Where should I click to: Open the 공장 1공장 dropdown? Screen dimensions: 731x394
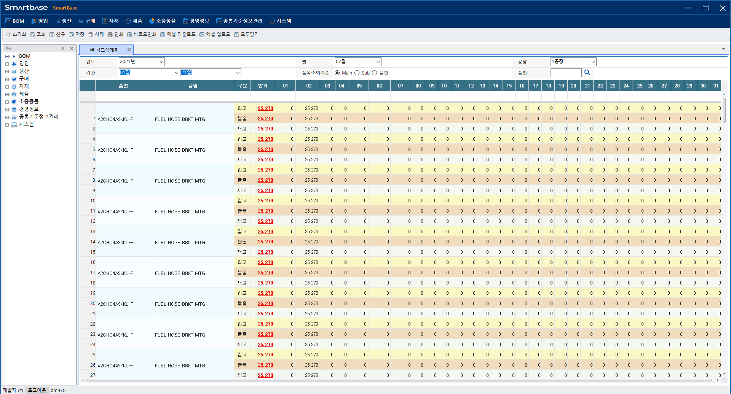(x=593, y=62)
